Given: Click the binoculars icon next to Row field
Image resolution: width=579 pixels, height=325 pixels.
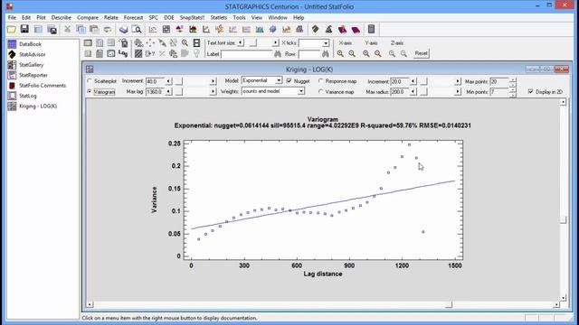Looking at the screenshot, I should (326, 54).
